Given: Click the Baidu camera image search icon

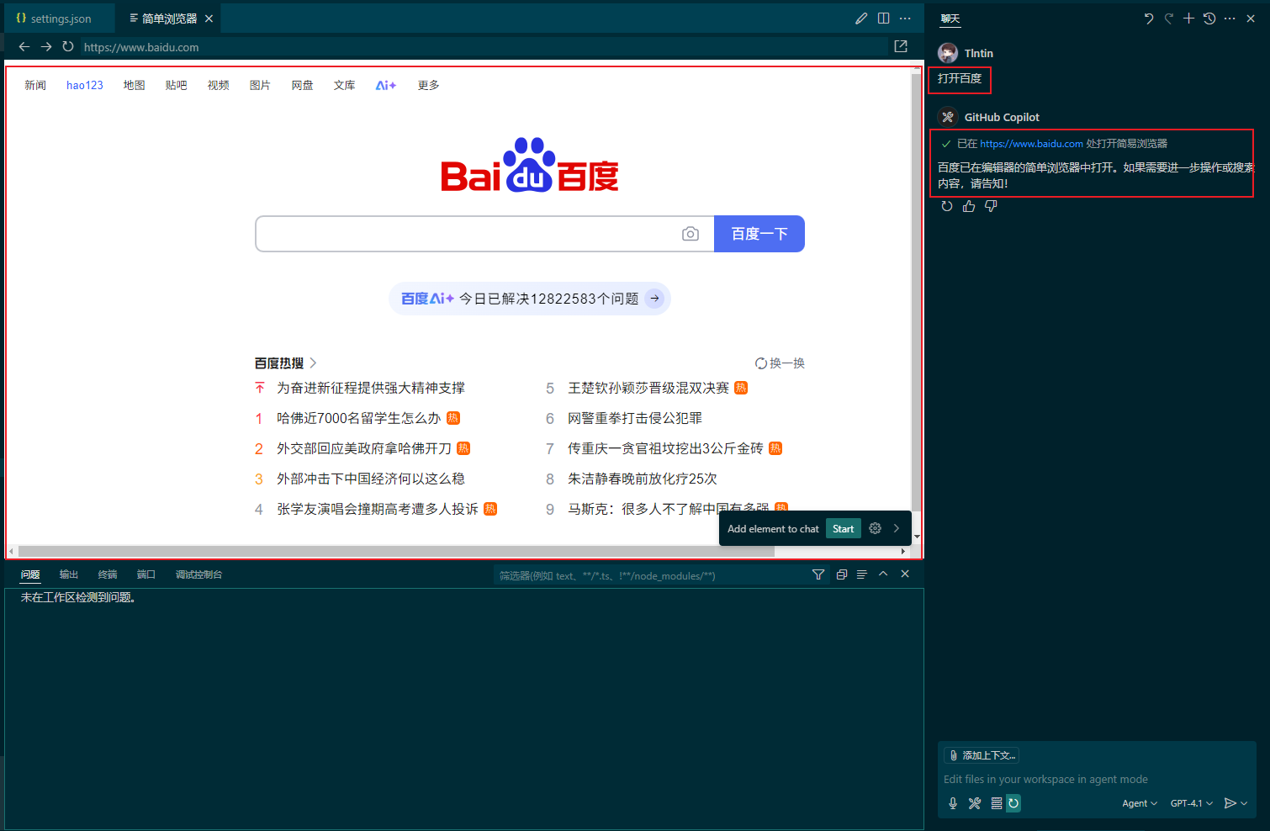Looking at the screenshot, I should 691,234.
